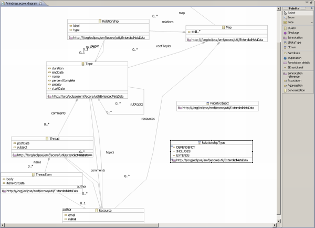Select the Topic class header
Image resolution: width=315 pixels, height=228 pixels.
tap(87, 64)
